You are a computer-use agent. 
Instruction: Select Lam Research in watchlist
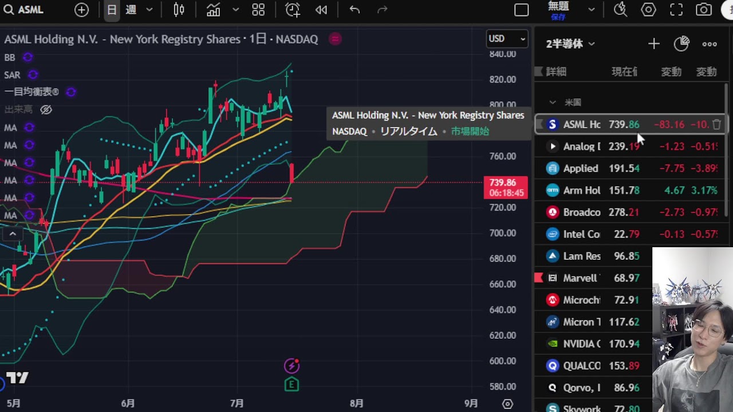[594, 256]
